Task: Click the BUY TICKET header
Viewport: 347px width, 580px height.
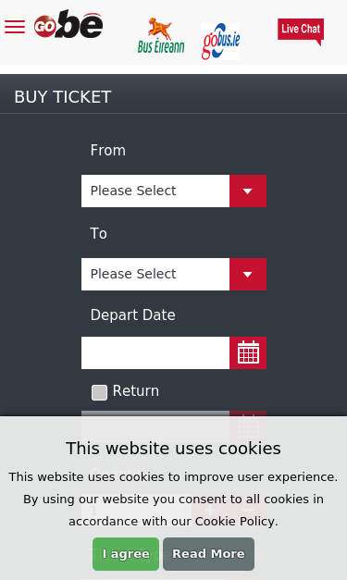Action: pos(63,97)
